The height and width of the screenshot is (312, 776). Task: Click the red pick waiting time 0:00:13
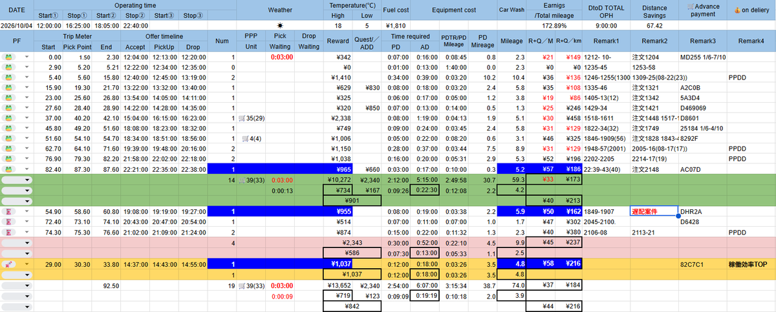(281, 190)
